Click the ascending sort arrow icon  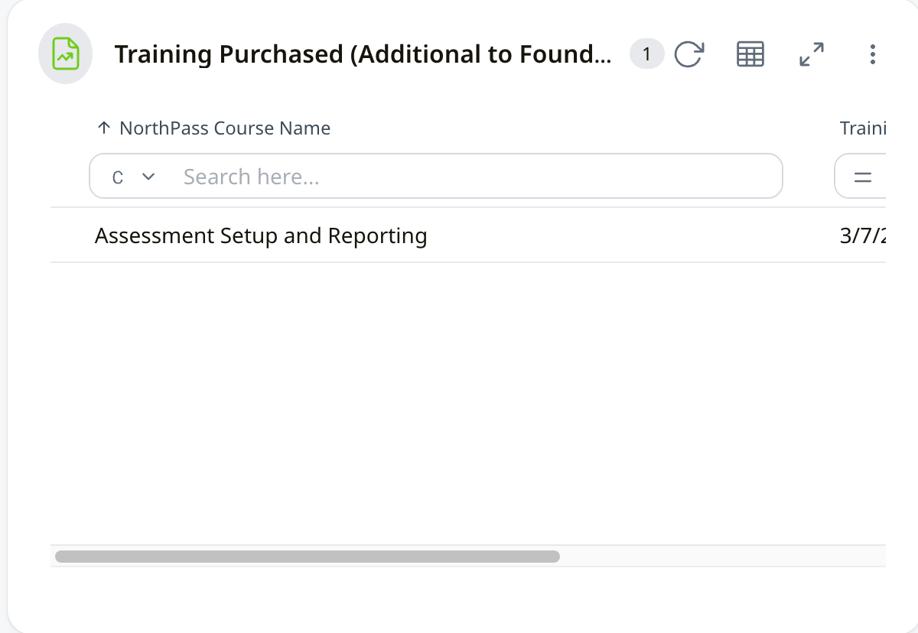pyautogui.click(x=104, y=128)
